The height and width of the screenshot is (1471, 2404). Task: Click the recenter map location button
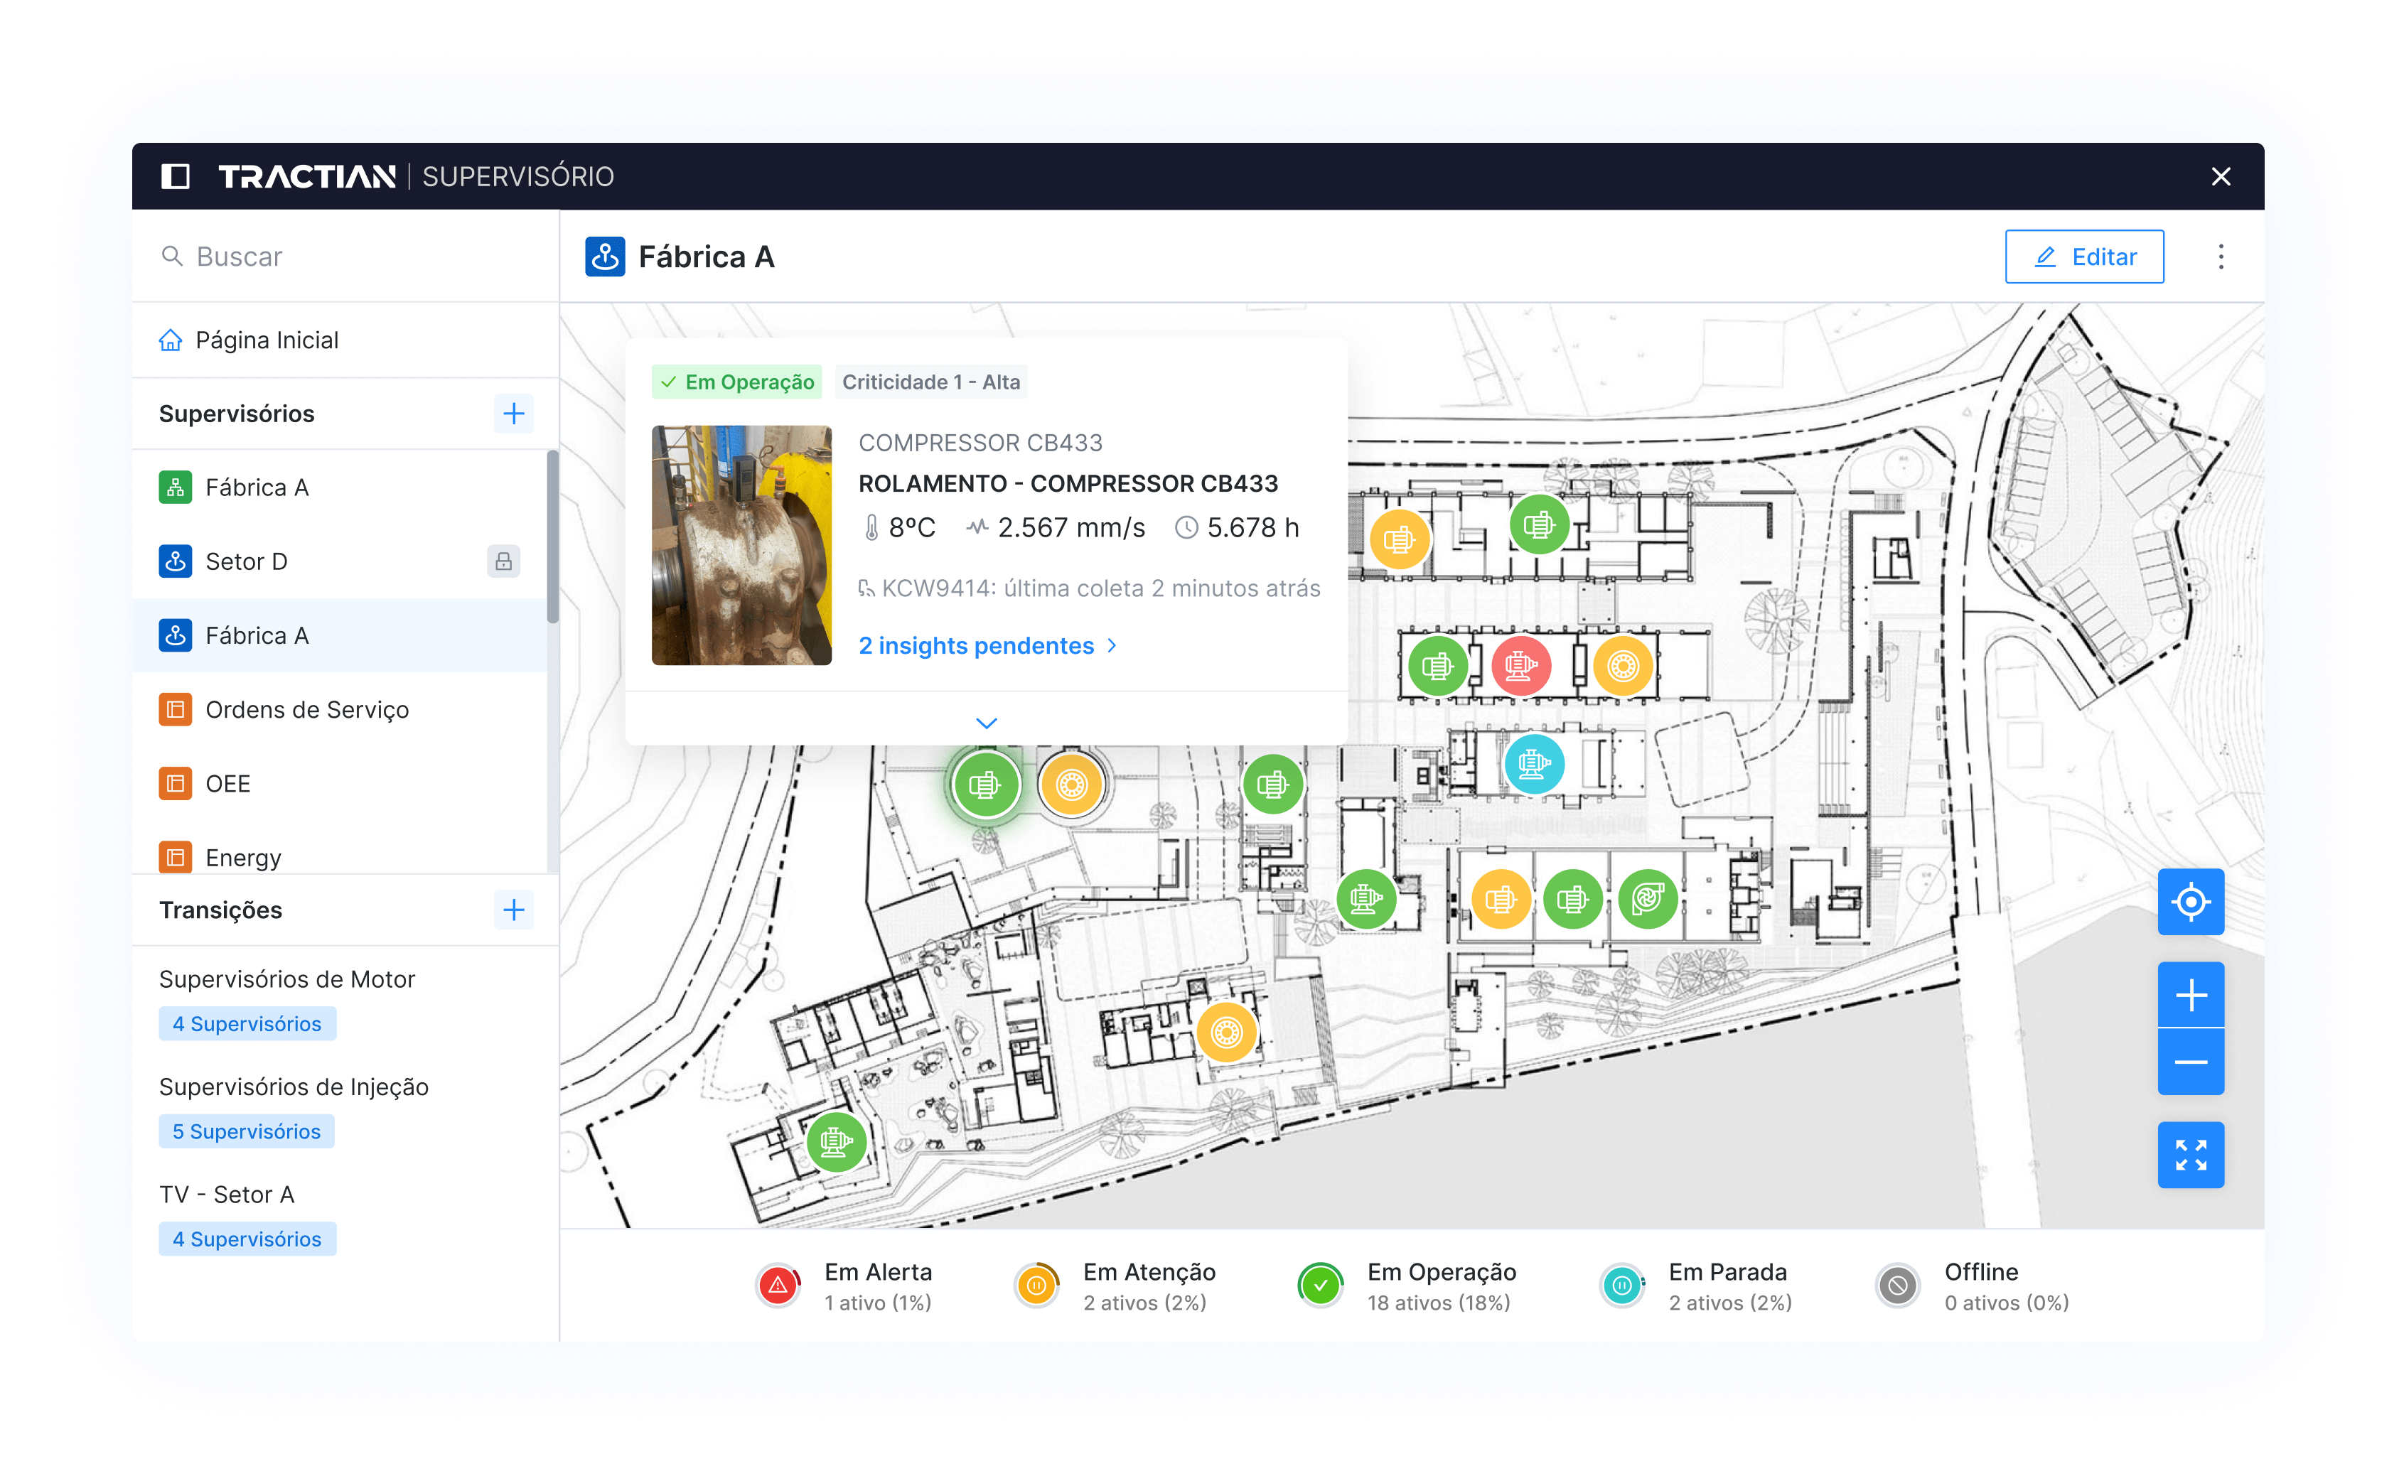(2190, 901)
